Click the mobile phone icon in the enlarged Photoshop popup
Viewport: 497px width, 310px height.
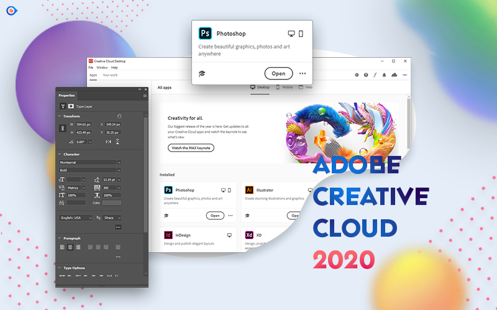[301, 34]
